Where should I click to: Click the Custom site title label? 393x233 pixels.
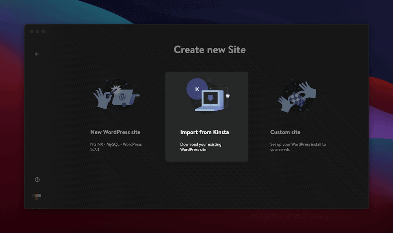coord(285,132)
